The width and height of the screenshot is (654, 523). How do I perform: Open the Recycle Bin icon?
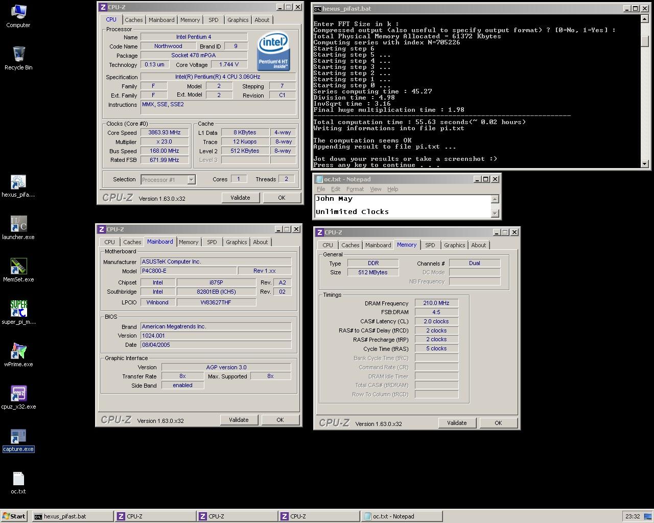coord(18,58)
